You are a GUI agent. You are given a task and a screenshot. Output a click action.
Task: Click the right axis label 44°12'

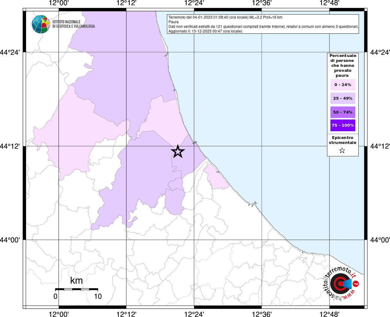click(380, 146)
